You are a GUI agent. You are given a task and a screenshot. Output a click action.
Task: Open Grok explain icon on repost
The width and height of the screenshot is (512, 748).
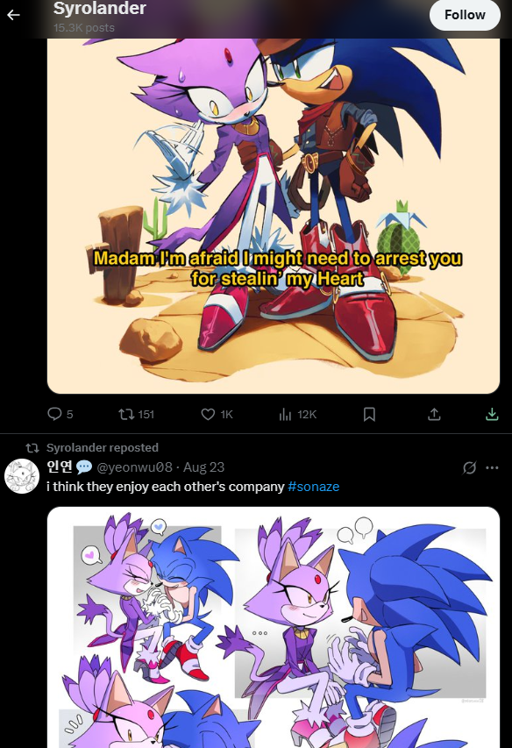pos(469,467)
